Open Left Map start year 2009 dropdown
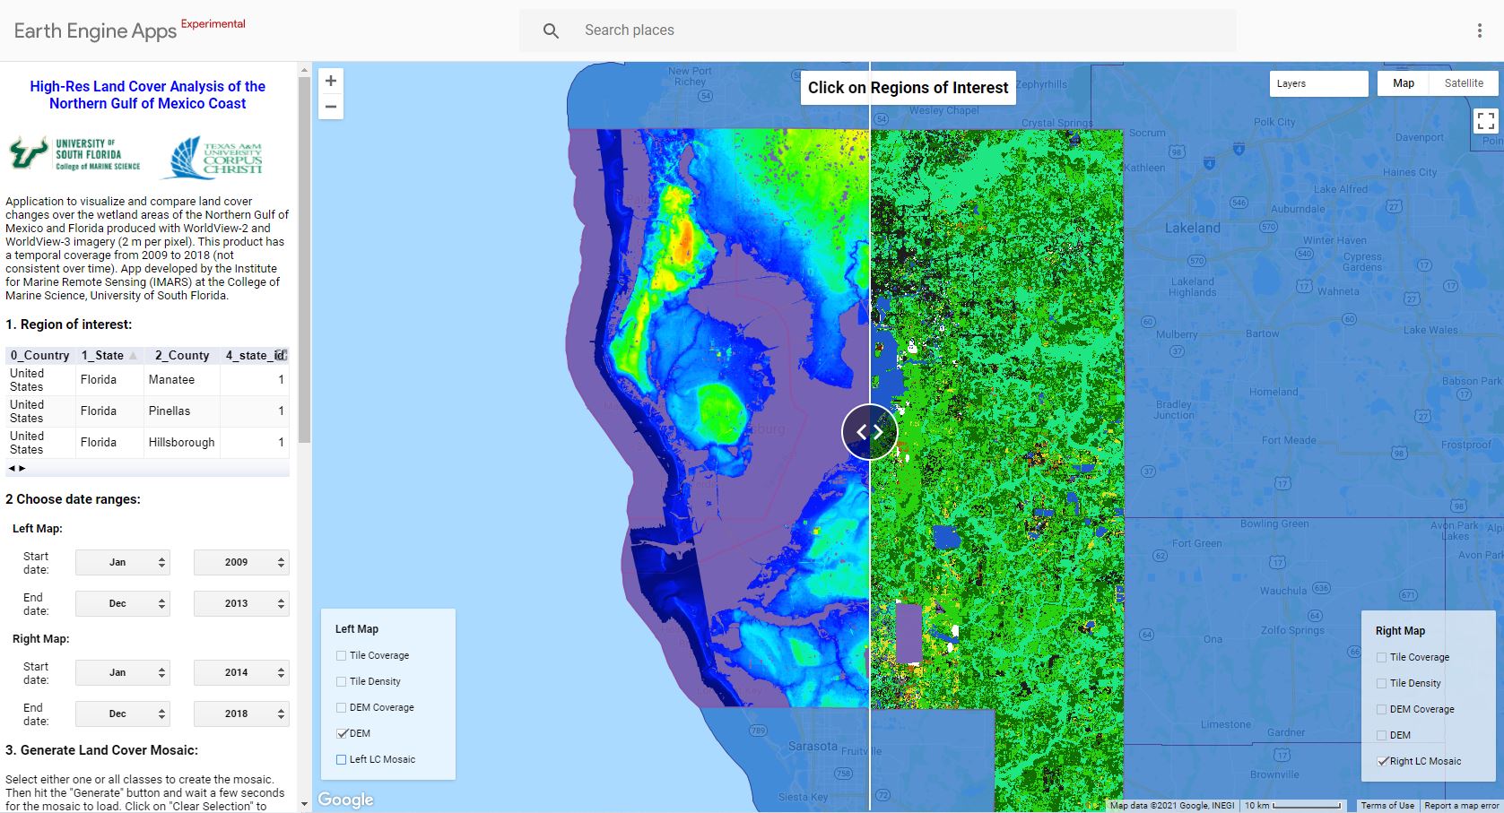The width and height of the screenshot is (1504, 813). point(241,562)
